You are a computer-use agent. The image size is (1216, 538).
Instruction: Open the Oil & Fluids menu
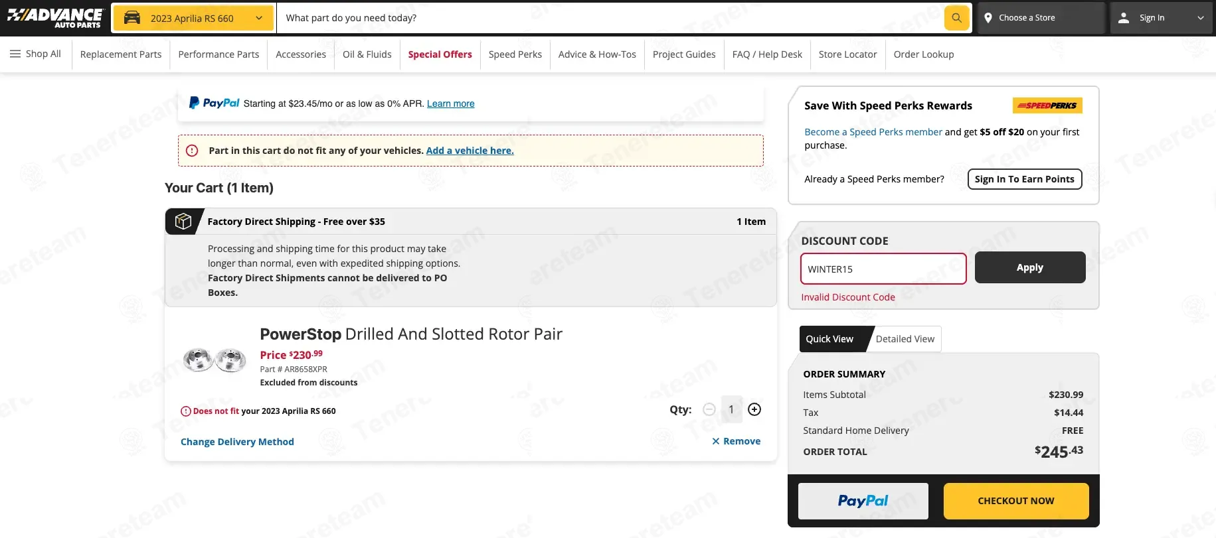367,54
